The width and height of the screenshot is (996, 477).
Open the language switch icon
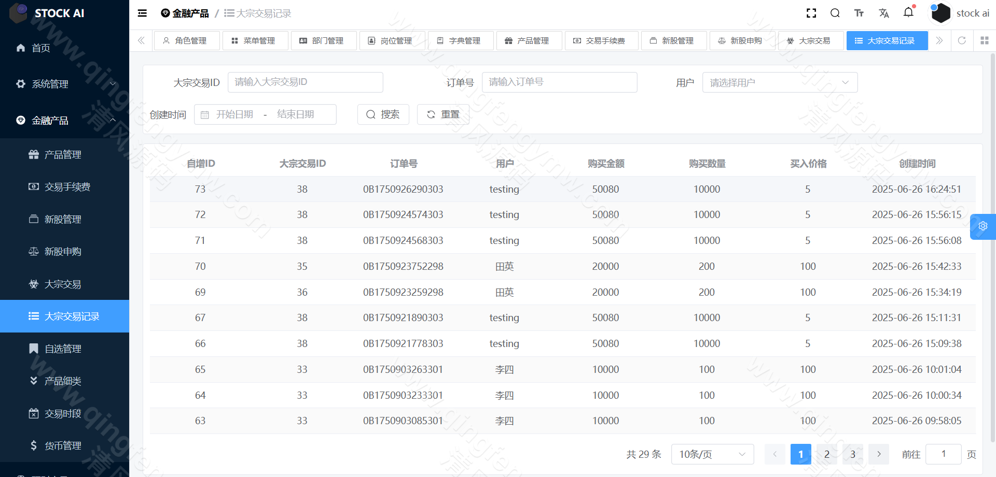884,13
